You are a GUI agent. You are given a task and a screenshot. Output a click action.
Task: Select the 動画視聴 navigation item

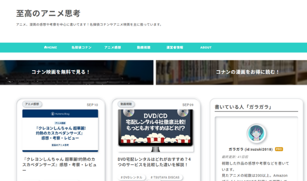pos(144,47)
